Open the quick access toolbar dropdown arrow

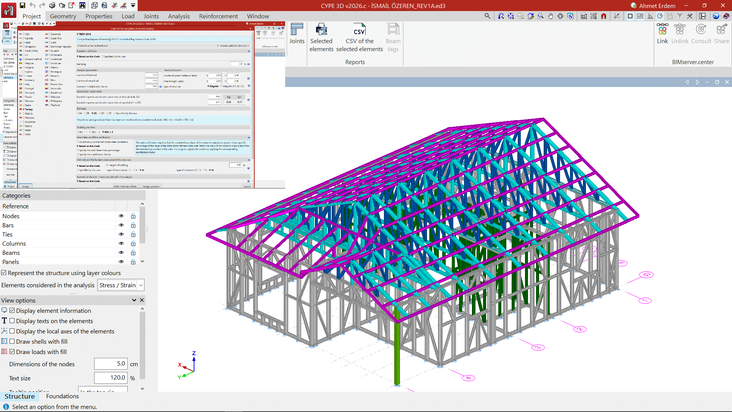coord(133,5)
